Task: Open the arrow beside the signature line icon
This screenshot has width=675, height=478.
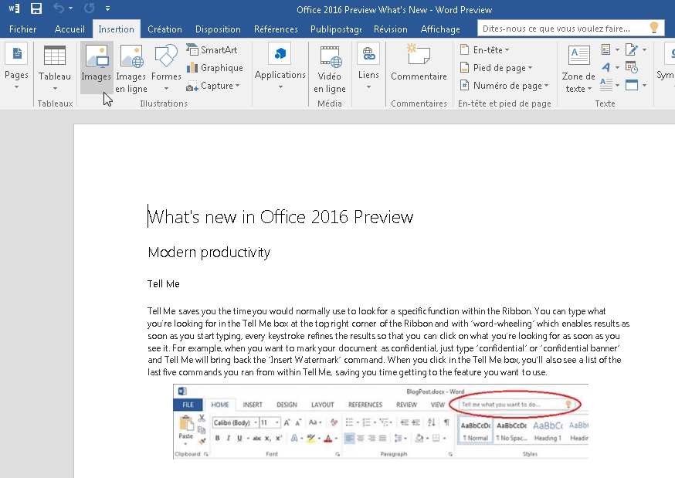Action: 644,50
